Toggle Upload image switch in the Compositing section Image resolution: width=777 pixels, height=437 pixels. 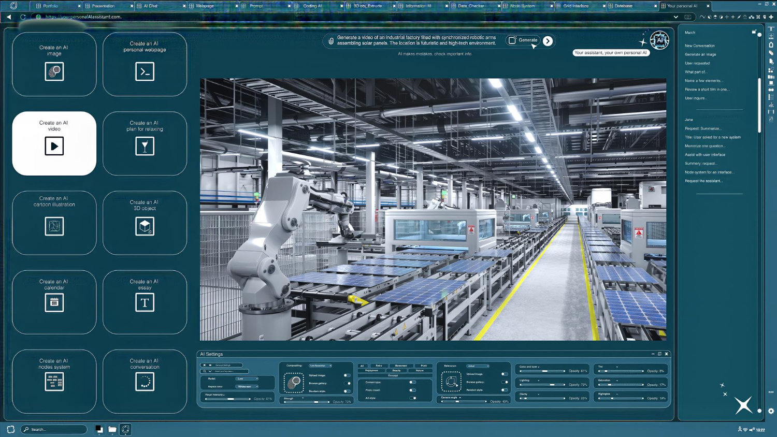[347, 375]
